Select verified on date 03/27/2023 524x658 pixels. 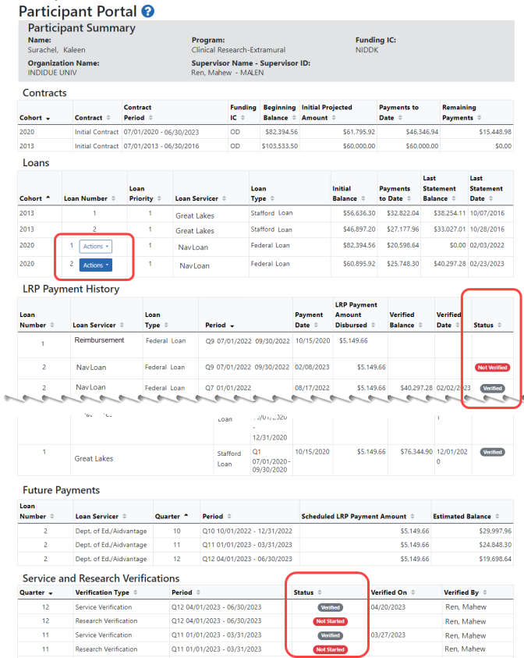pos(388,635)
